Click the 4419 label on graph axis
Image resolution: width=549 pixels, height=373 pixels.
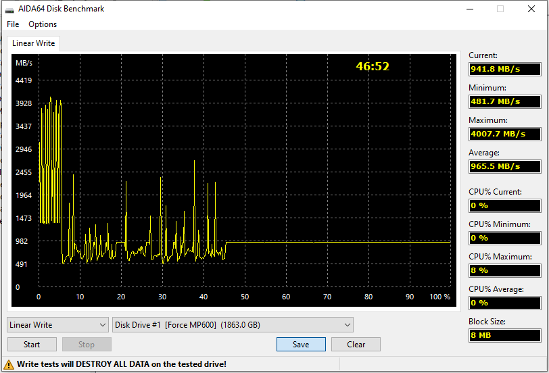click(x=24, y=80)
